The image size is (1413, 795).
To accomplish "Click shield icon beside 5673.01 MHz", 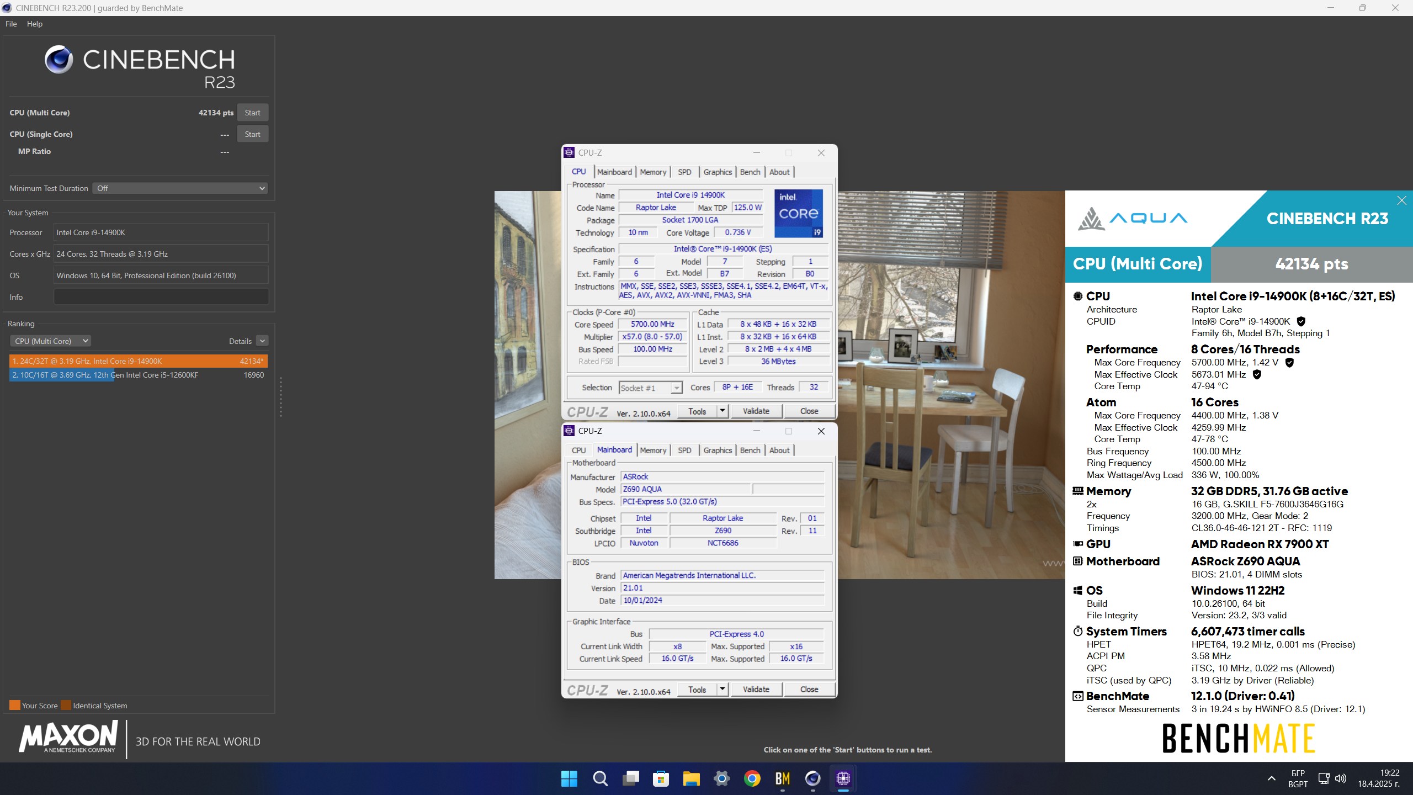I will [1257, 374].
